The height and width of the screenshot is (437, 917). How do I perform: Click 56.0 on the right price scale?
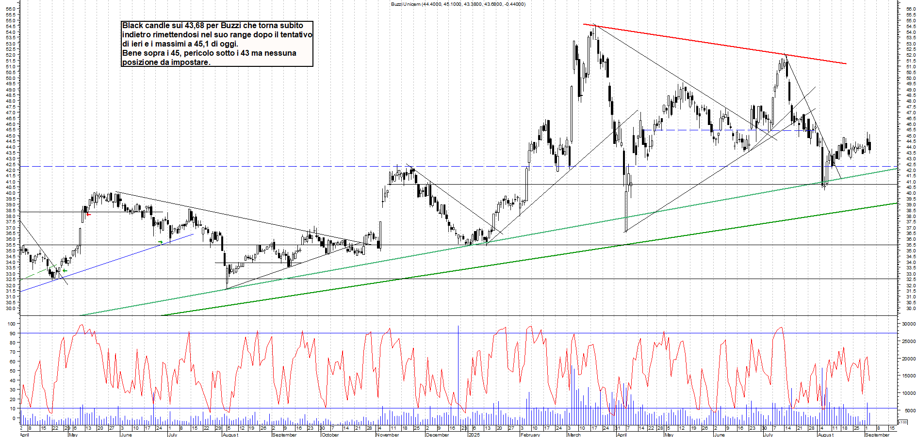click(x=910, y=9)
